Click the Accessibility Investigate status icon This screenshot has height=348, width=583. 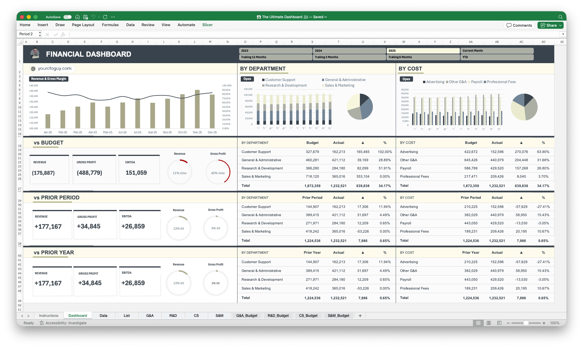42,323
